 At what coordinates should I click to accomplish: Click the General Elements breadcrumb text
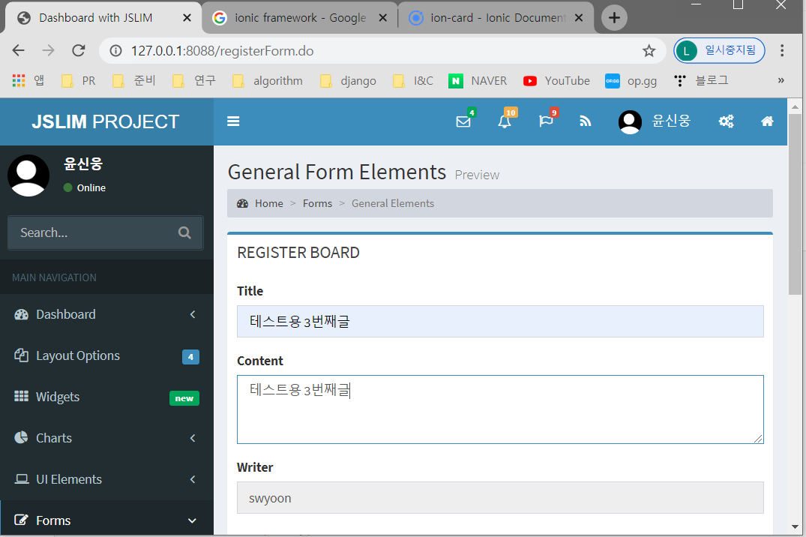393,204
